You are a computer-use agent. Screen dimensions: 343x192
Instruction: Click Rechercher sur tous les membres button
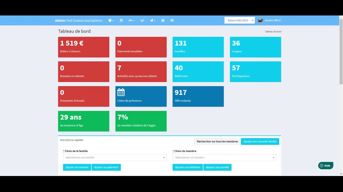coord(217,142)
